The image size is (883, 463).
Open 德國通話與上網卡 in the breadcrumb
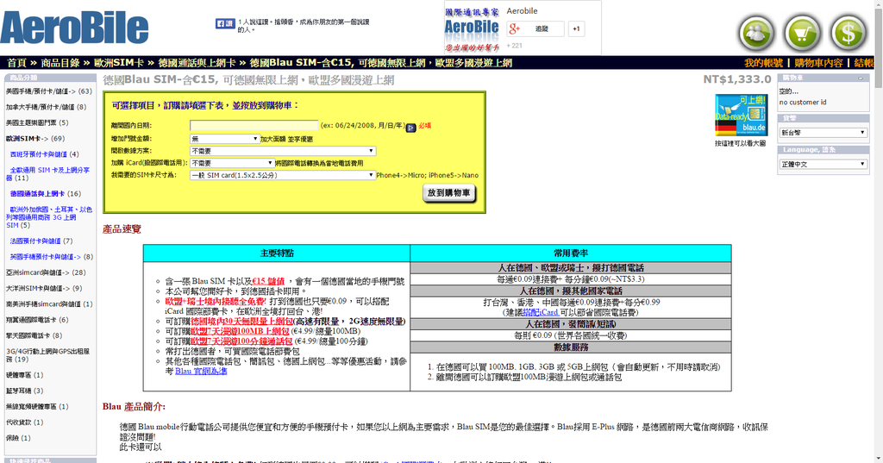[197, 63]
